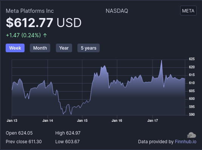Open the Finnhub.io link
This screenshot has height=150, width=202.
(185, 142)
